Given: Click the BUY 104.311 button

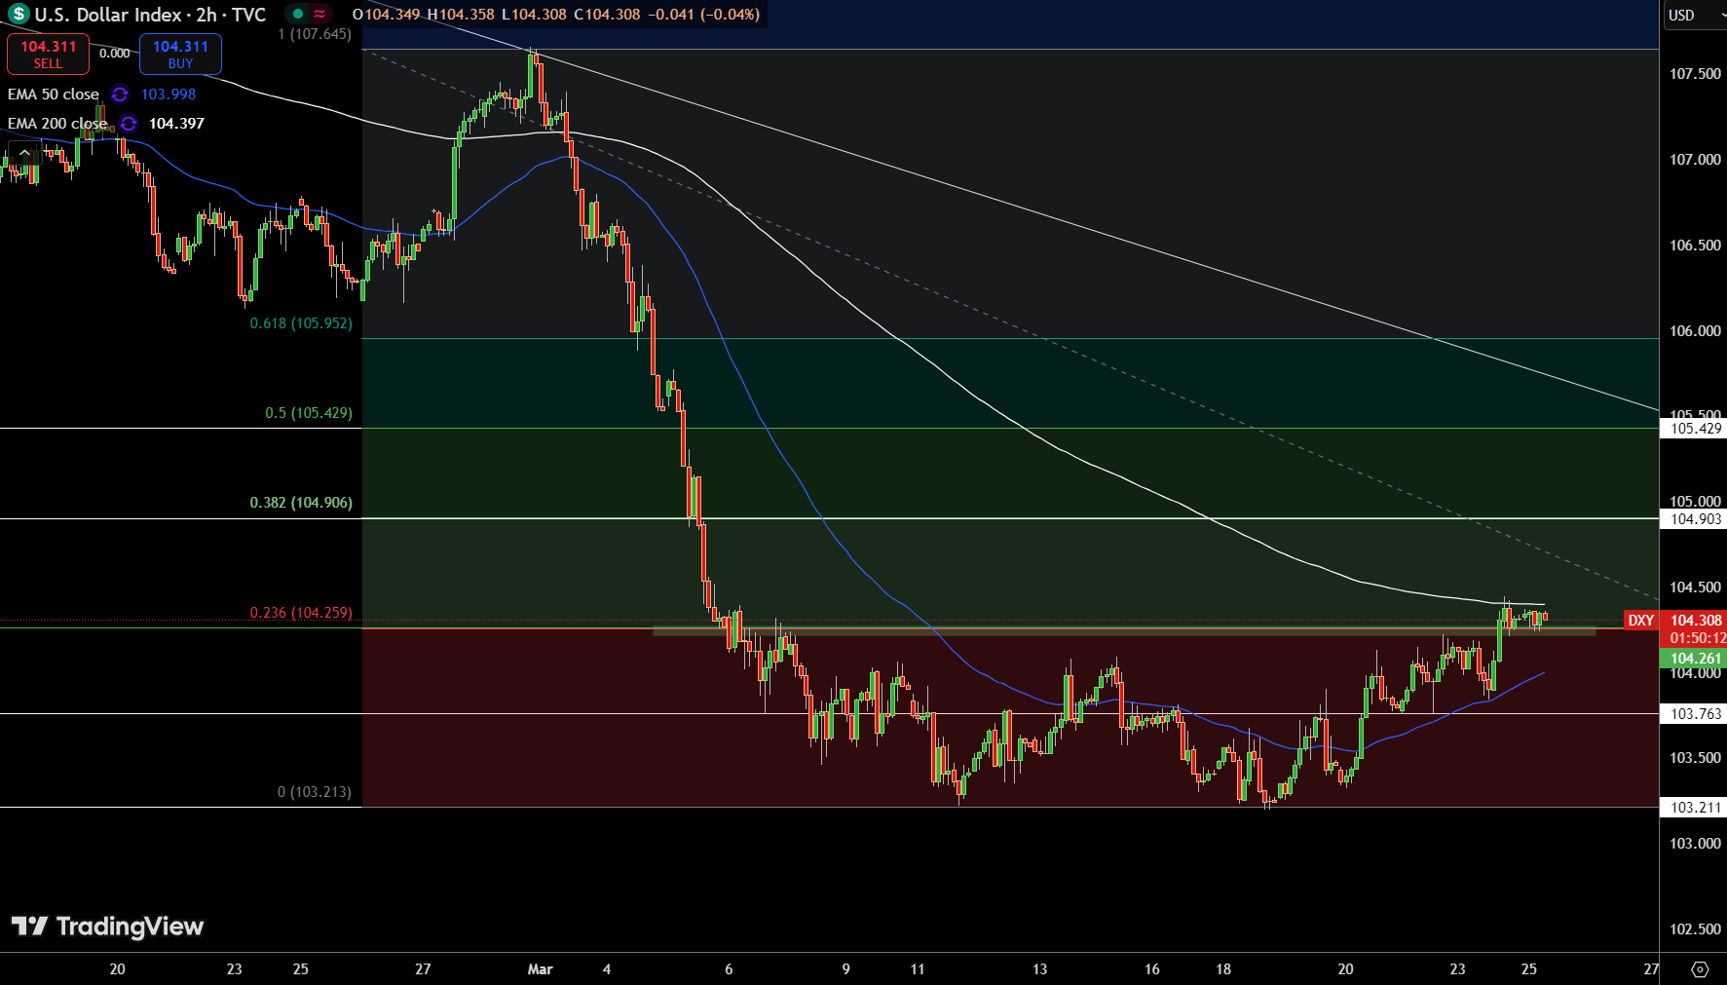Looking at the screenshot, I should tap(180, 54).
